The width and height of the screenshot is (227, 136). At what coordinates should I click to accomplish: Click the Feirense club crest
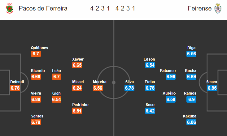point(218,8)
